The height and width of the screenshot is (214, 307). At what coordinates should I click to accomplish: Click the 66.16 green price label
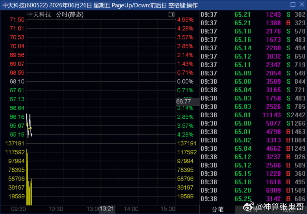click(17, 117)
